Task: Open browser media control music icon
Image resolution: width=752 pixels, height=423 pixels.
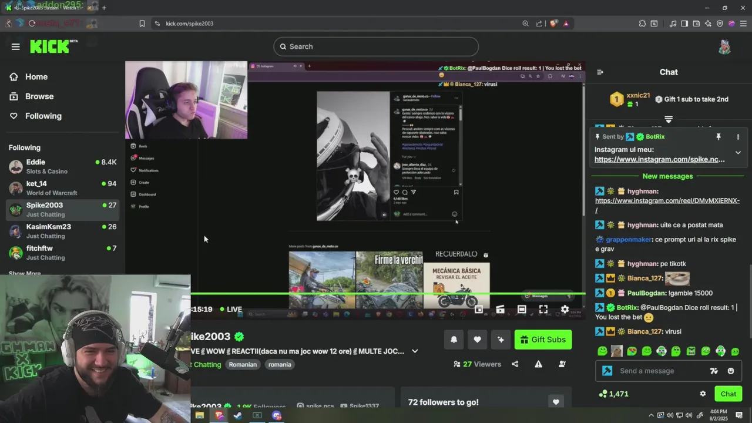Action: point(673,23)
